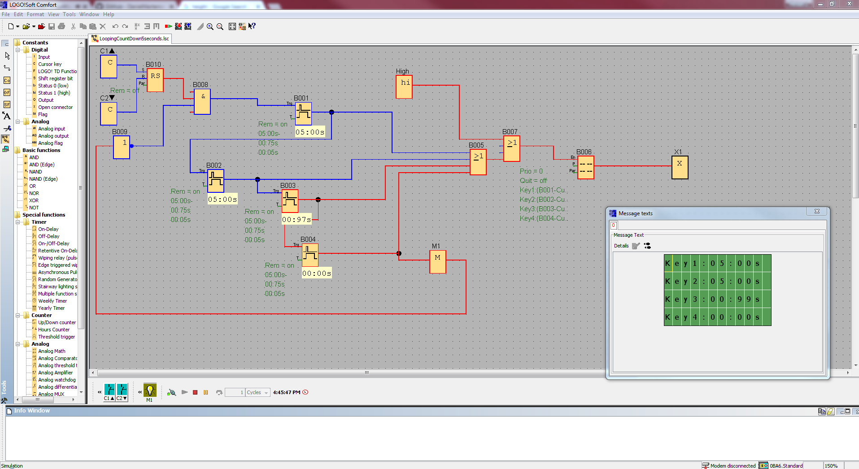
Task: Open the New file dropdown arrow
Action: (x=18, y=26)
